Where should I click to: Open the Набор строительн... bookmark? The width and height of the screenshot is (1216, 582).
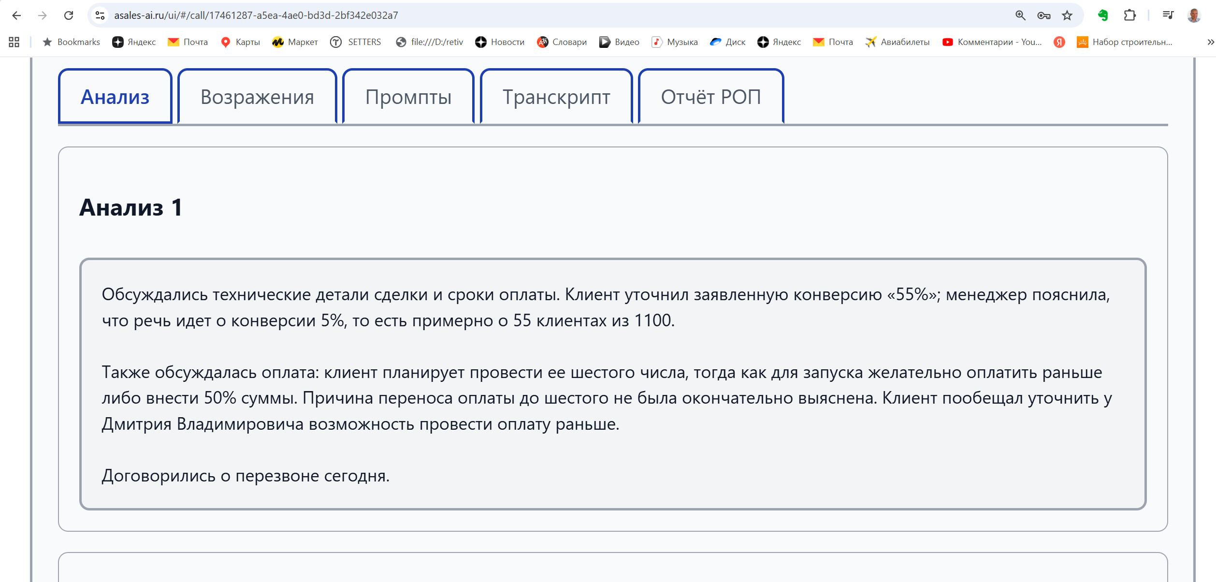tap(1125, 42)
